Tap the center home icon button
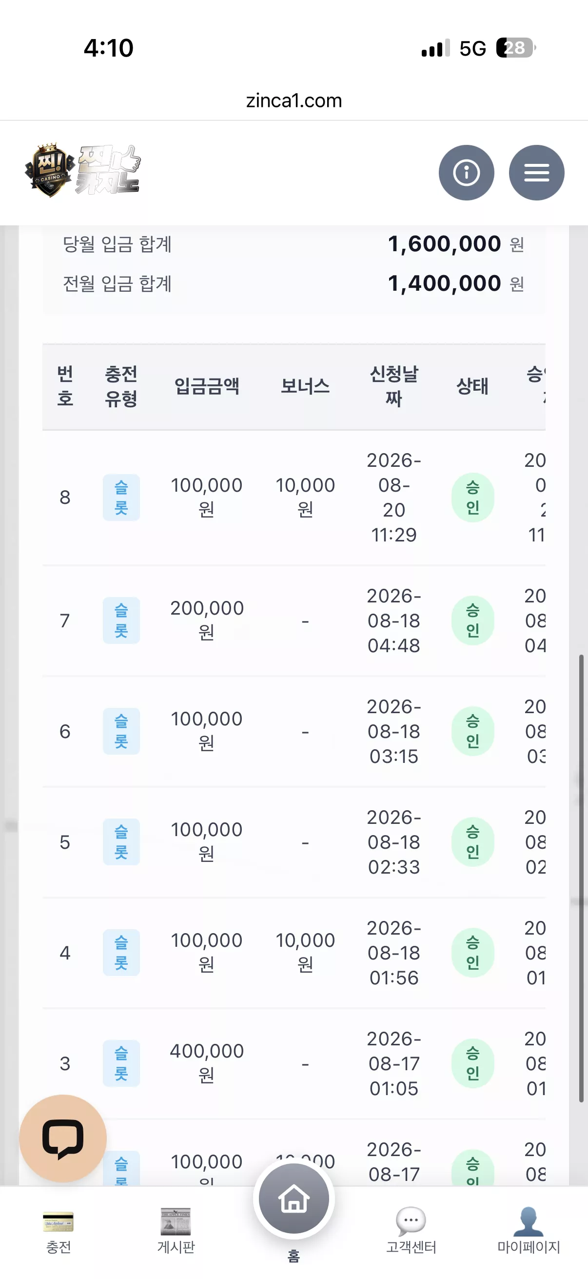The width and height of the screenshot is (588, 1279). 294,1199
